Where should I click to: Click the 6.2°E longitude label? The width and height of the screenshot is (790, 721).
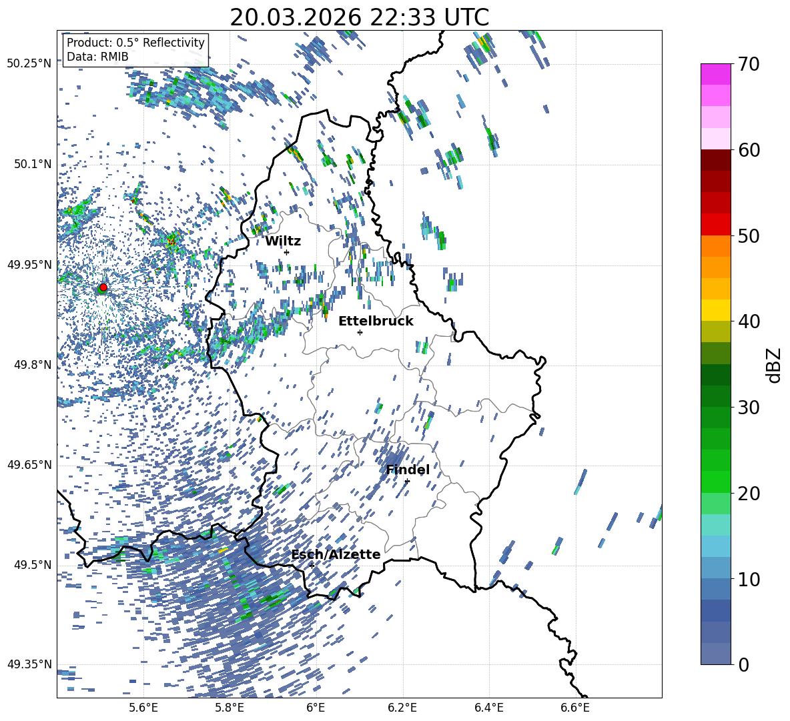coord(402,708)
